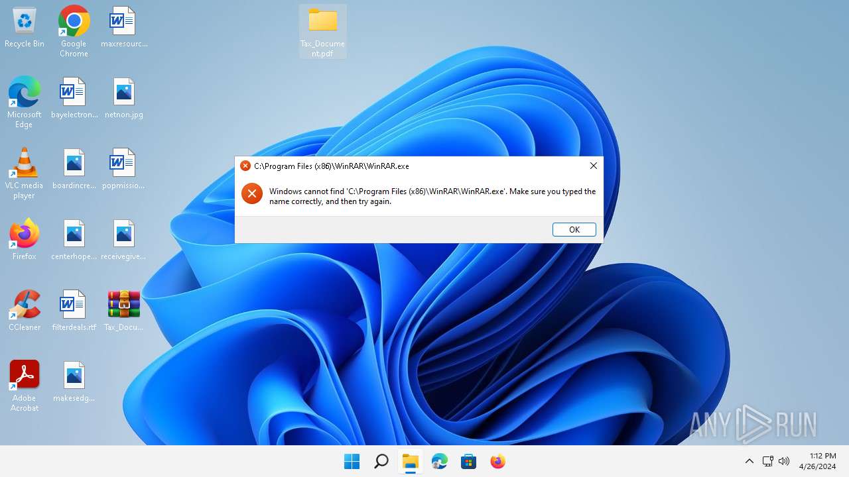Image resolution: width=849 pixels, height=477 pixels.
Task: Select the receivegive... image file
Action: click(x=123, y=240)
